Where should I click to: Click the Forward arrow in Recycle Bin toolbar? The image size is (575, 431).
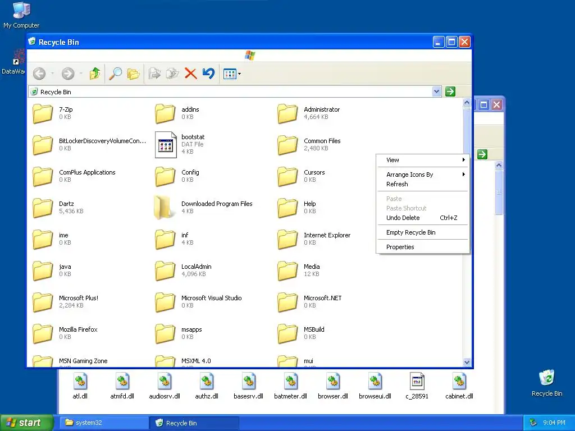(x=68, y=74)
